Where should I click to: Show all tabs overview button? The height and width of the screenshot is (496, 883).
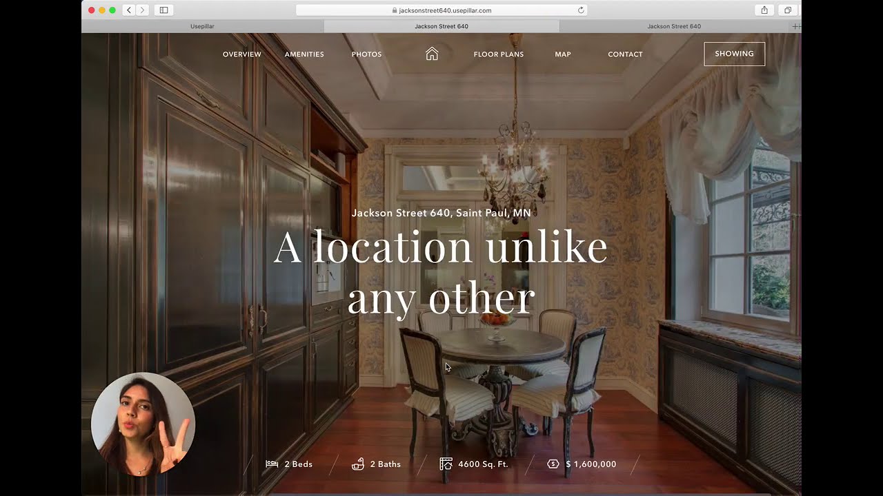(787, 10)
